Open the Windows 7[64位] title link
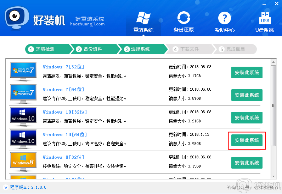Image resolution: width=282 pixels, height=194 pixels. pos(63,89)
